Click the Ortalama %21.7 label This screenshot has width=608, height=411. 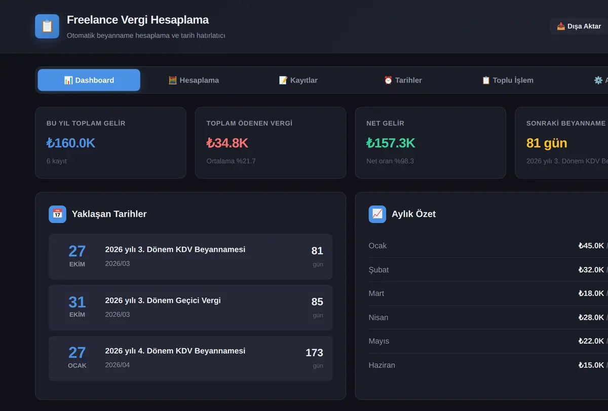click(231, 161)
